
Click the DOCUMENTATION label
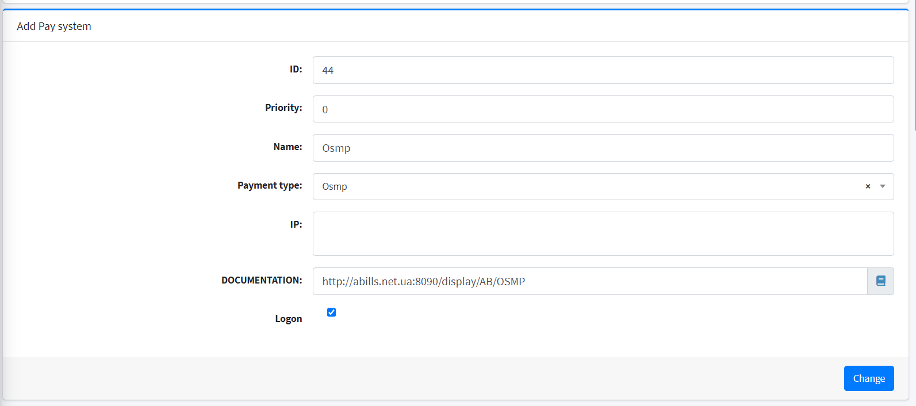(x=262, y=280)
